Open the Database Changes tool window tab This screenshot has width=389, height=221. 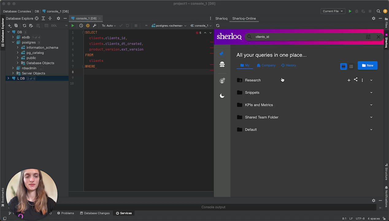coord(95,213)
